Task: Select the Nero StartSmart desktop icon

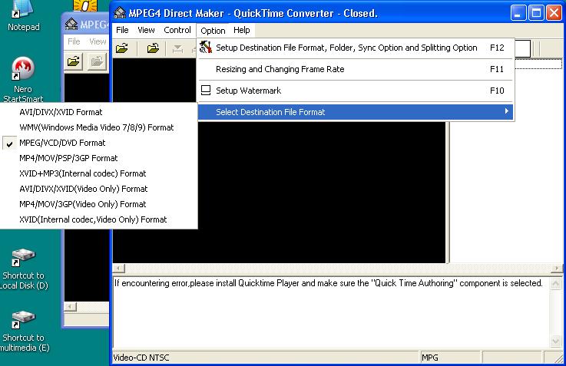Action: coord(23,80)
